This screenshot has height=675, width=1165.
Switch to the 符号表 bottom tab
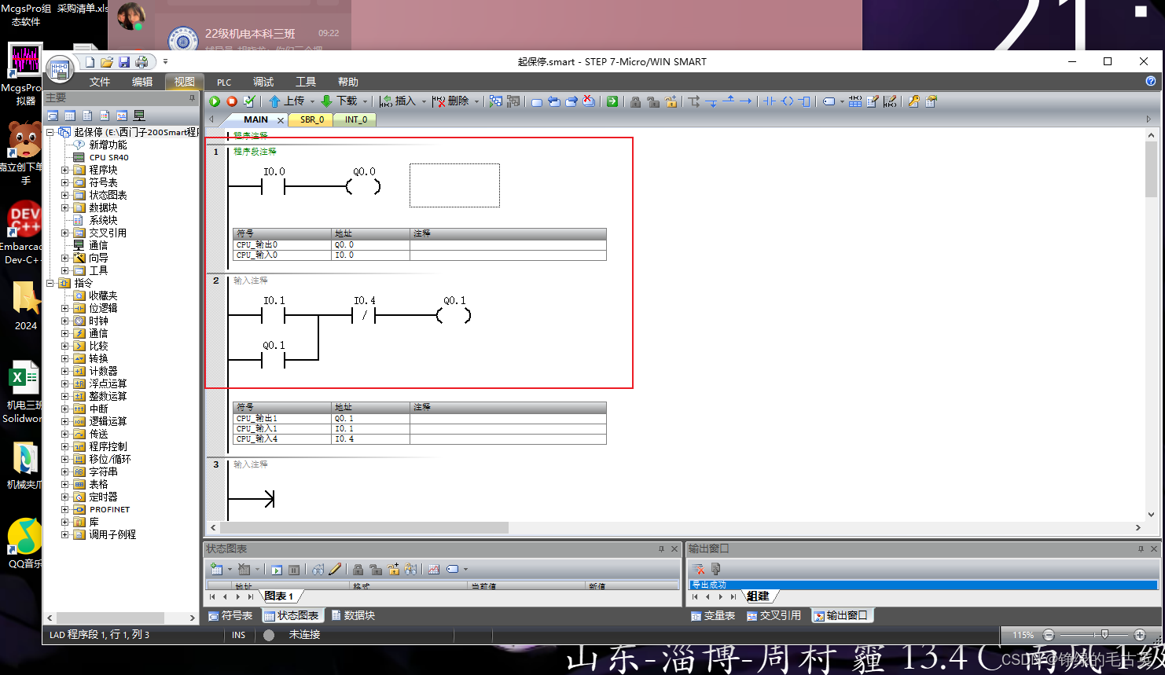[x=230, y=615]
